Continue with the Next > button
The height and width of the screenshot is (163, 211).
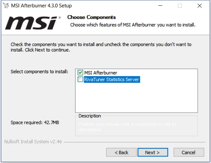click(153, 152)
